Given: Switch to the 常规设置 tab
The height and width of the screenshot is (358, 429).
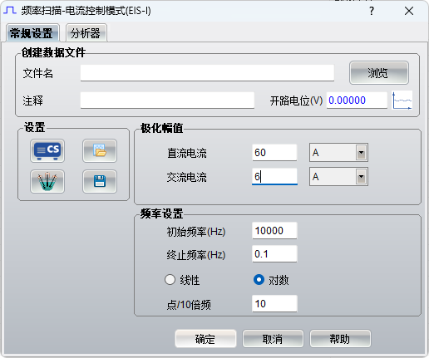Looking at the screenshot, I should 32,33.
